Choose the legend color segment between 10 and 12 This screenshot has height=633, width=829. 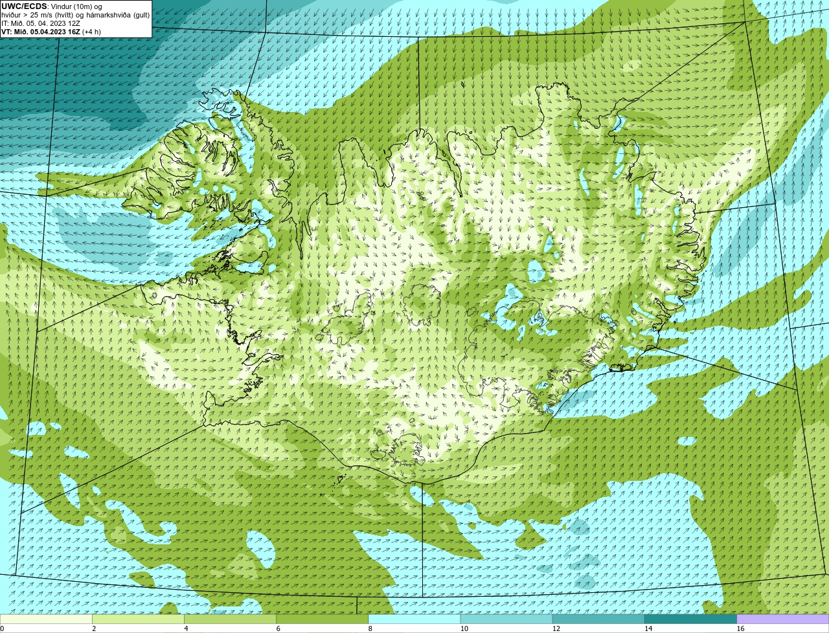tap(506, 619)
